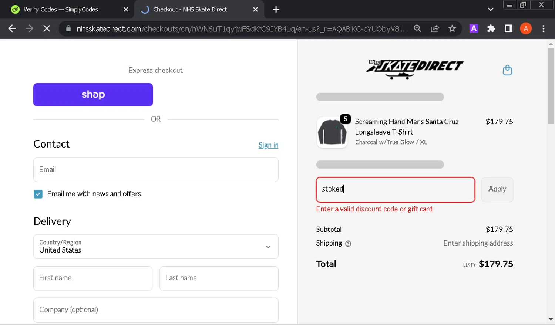Open the Chrome three-dot menu
Screen dimensions: 555x325
coord(543,28)
